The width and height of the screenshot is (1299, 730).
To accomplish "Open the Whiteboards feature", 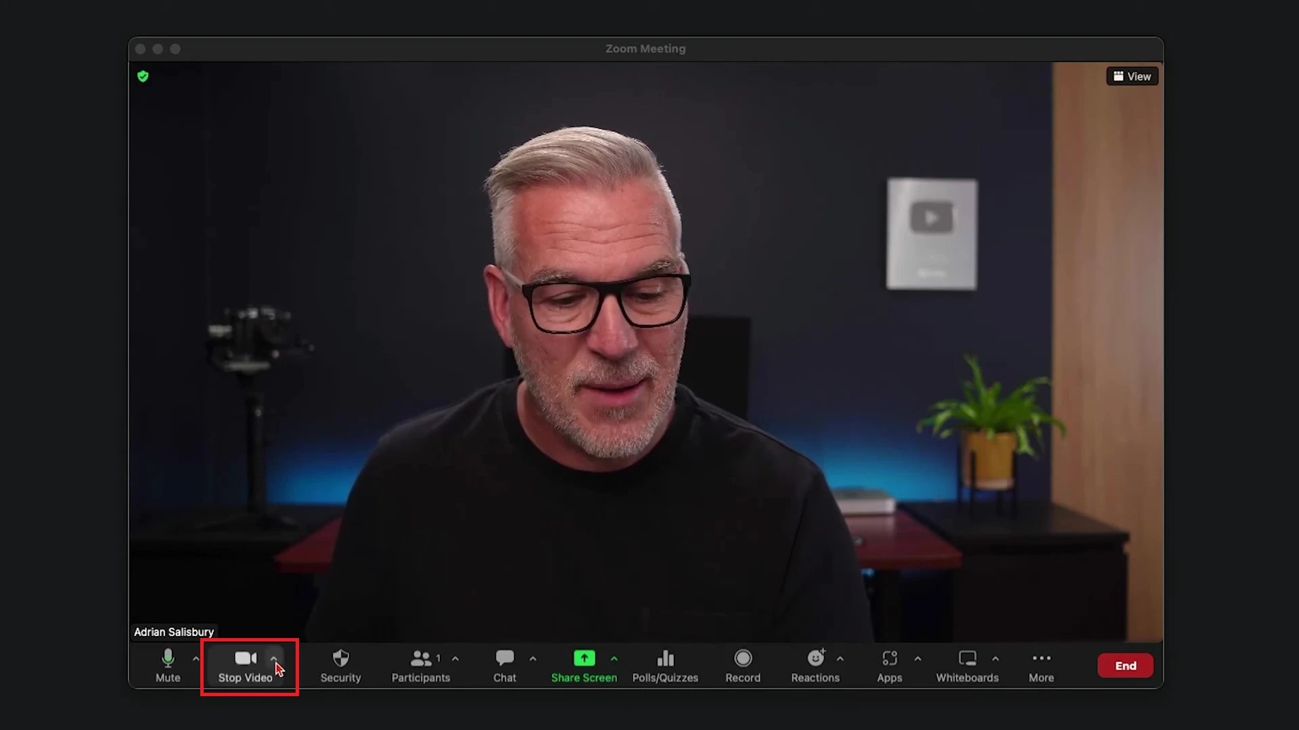I will (x=967, y=666).
